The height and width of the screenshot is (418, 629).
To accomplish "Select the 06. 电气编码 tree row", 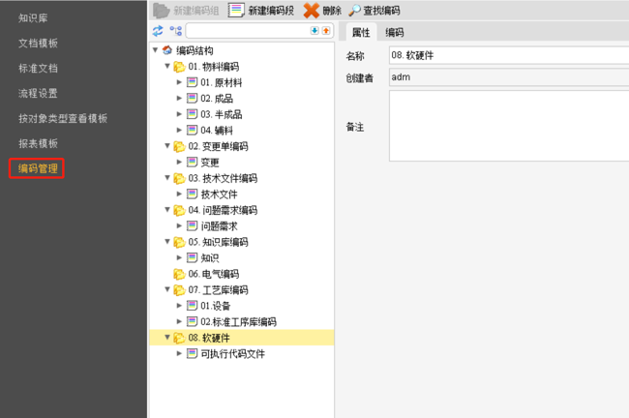I will coord(242,274).
